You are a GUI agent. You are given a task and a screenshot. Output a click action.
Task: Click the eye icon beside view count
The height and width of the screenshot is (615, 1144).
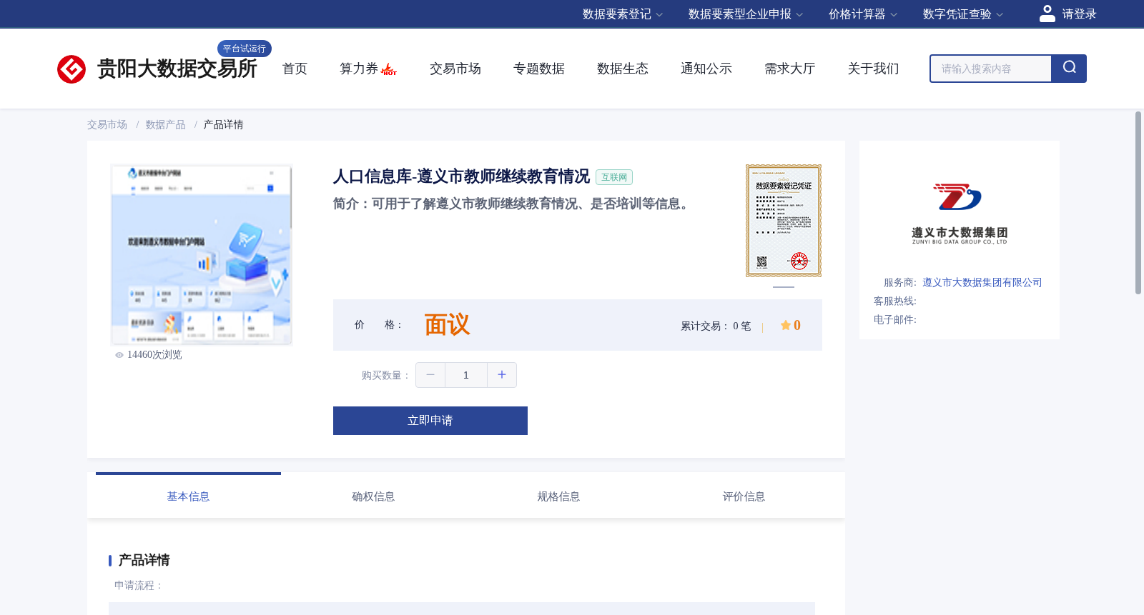click(119, 355)
